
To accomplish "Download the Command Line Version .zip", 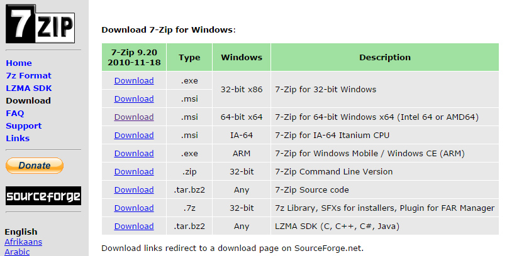I will pos(134,171).
